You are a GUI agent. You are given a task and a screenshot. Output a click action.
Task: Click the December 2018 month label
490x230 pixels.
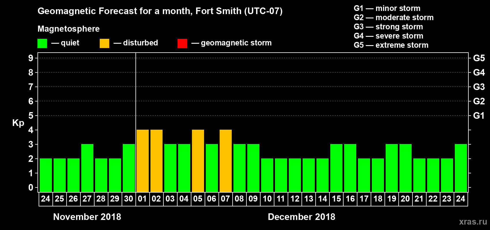pyautogui.click(x=301, y=217)
